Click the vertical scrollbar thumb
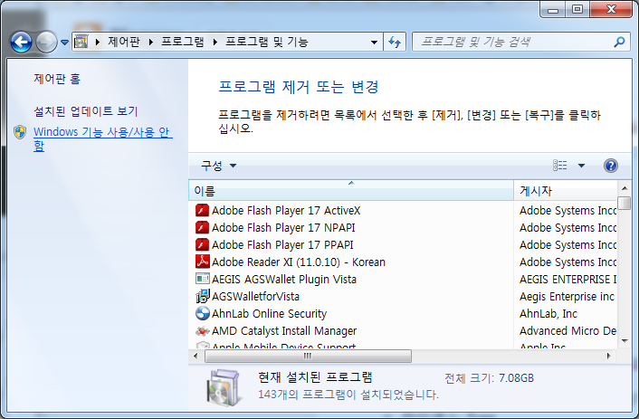 pos(625,203)
